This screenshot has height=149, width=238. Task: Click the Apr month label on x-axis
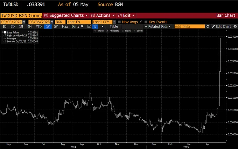coord(208,144)
